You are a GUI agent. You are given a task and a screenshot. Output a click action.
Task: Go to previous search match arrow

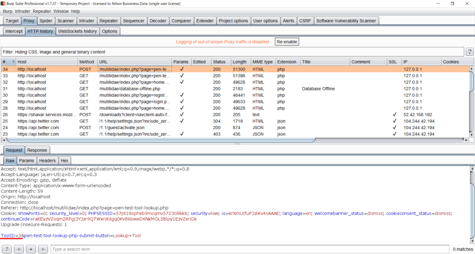pyautogui.click(x=19, y=249)
